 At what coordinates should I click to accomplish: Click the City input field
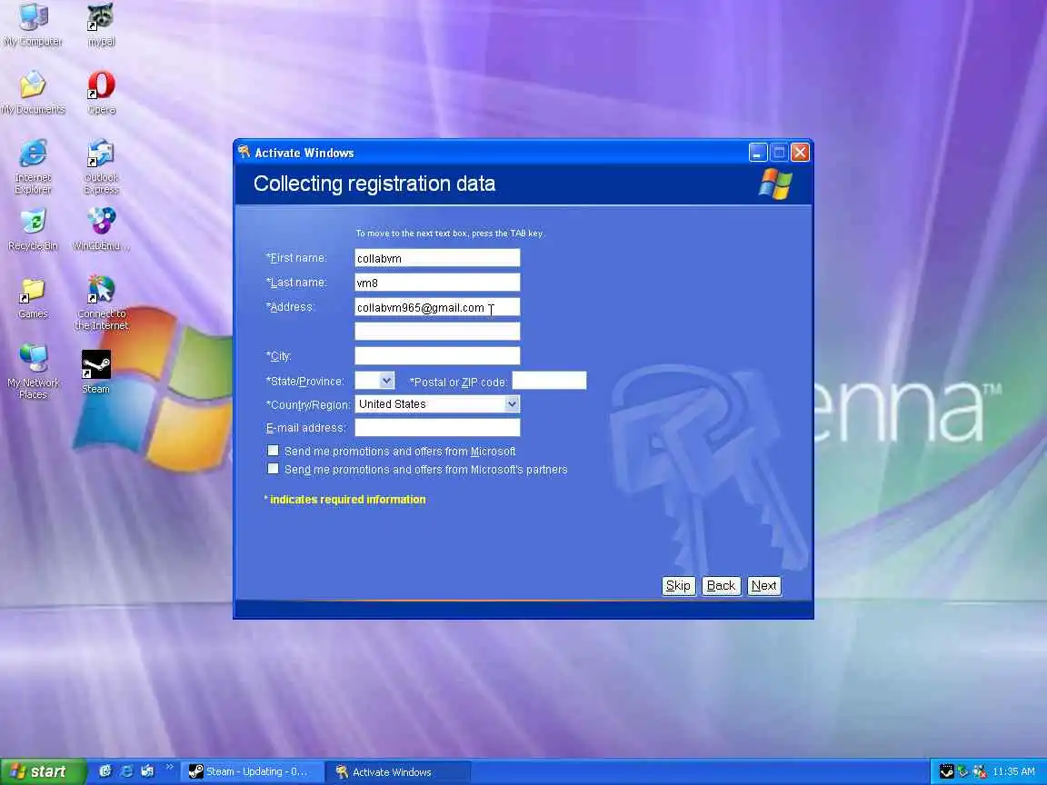tap(437, 356)
